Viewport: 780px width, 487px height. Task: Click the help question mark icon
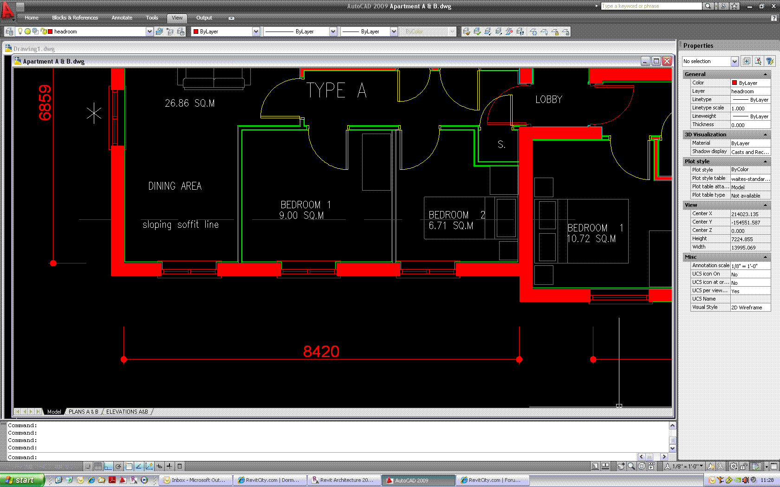pos(773,18)
